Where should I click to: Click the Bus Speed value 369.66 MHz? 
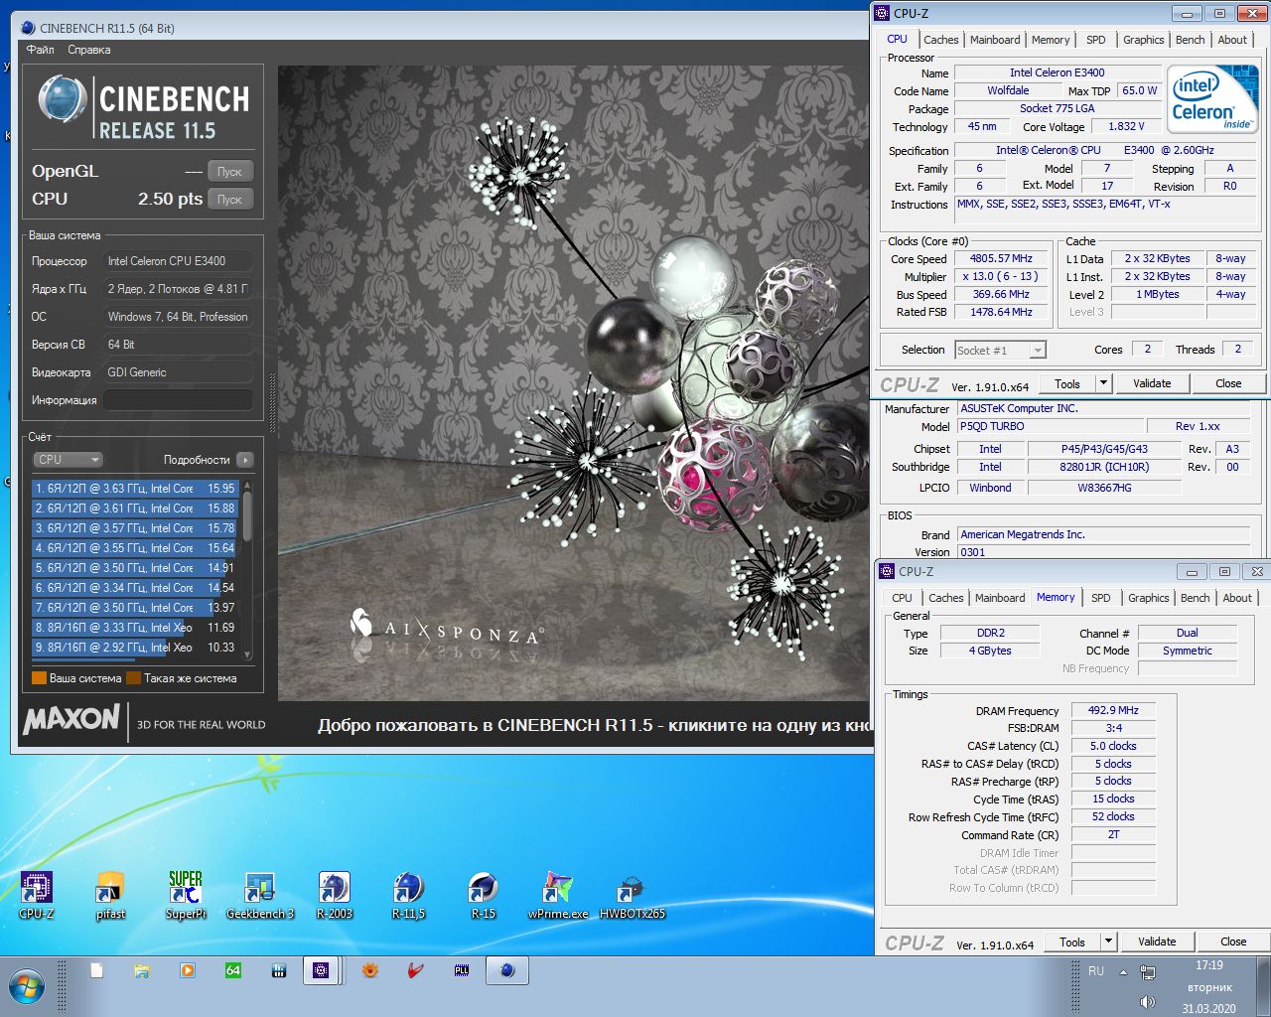click(1001, 294)
